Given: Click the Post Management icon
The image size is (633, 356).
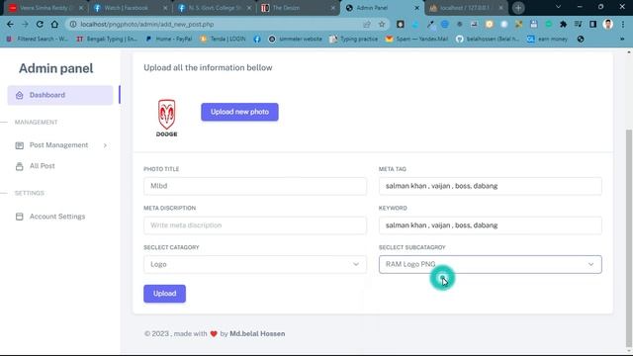Looking at the screenshot, I should click(x=20, y=145).
